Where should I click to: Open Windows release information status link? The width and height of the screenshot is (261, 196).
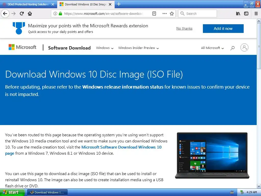pos(123,87)
